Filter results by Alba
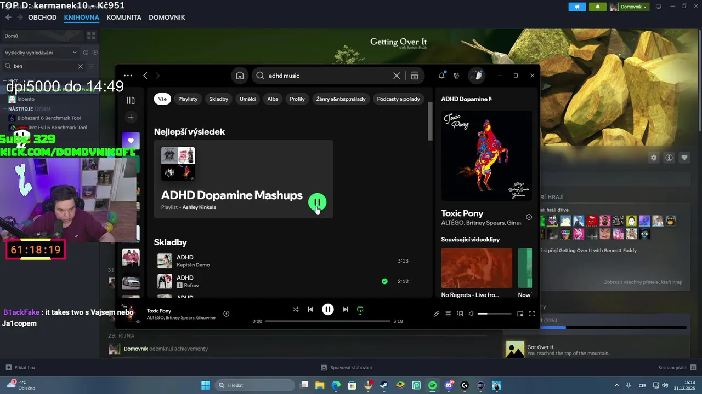The width and height of the screenshot is (702, 394). [273, 99]
